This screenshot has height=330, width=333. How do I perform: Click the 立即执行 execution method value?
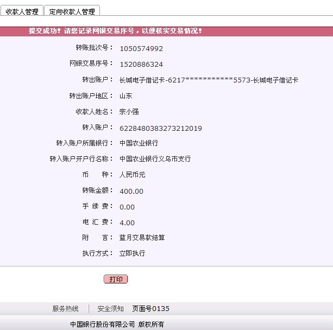pyautogui.click(x=133, y=253)
